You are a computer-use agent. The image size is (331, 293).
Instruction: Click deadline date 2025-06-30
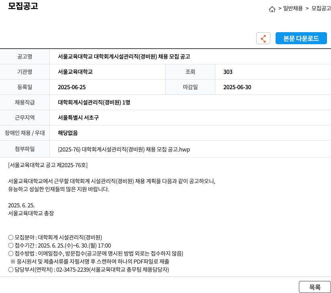(237, 87)
